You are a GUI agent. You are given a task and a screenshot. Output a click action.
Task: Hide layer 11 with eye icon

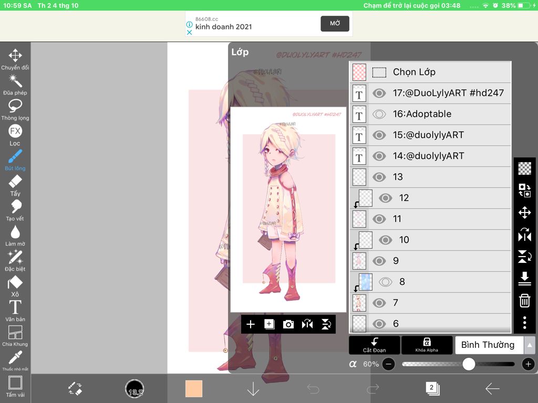[379, 219]
